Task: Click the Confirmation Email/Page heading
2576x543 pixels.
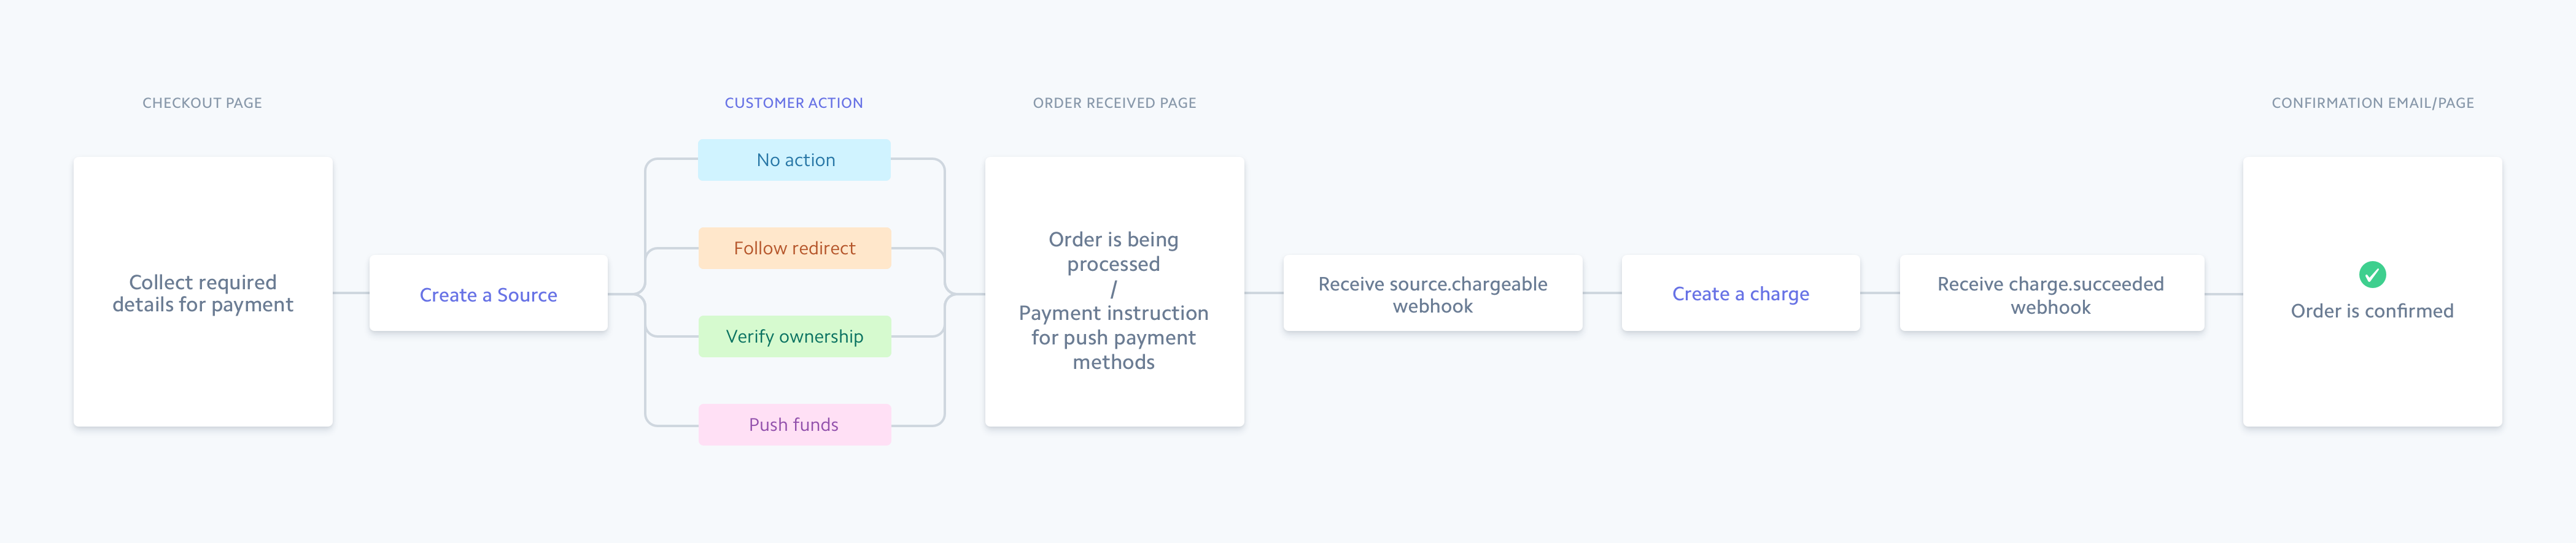Action: [2372, 103]
